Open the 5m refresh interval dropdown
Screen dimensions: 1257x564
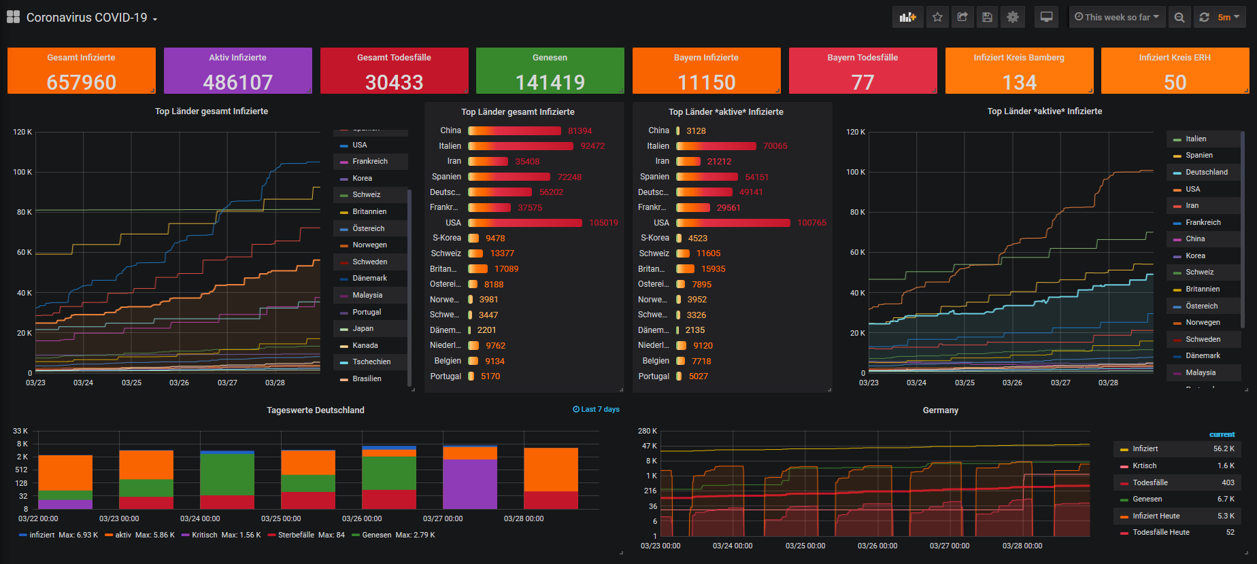tap(1228, 17)
